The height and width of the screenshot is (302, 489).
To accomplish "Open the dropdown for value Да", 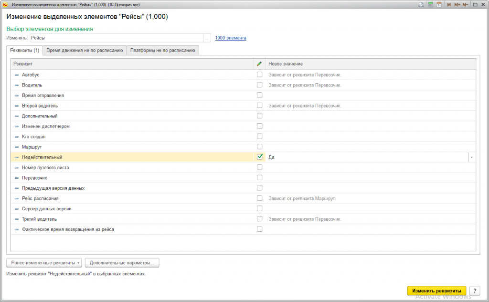I will pyautogui.click(x=471, y=157).
